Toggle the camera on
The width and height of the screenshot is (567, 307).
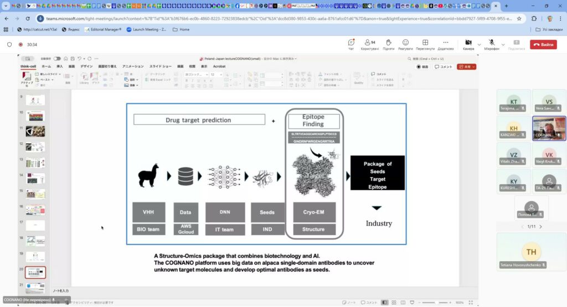point(468,44)
